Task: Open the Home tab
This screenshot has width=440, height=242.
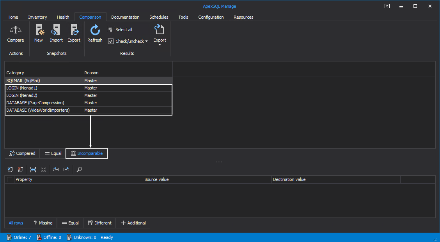Action: point(12,17)
